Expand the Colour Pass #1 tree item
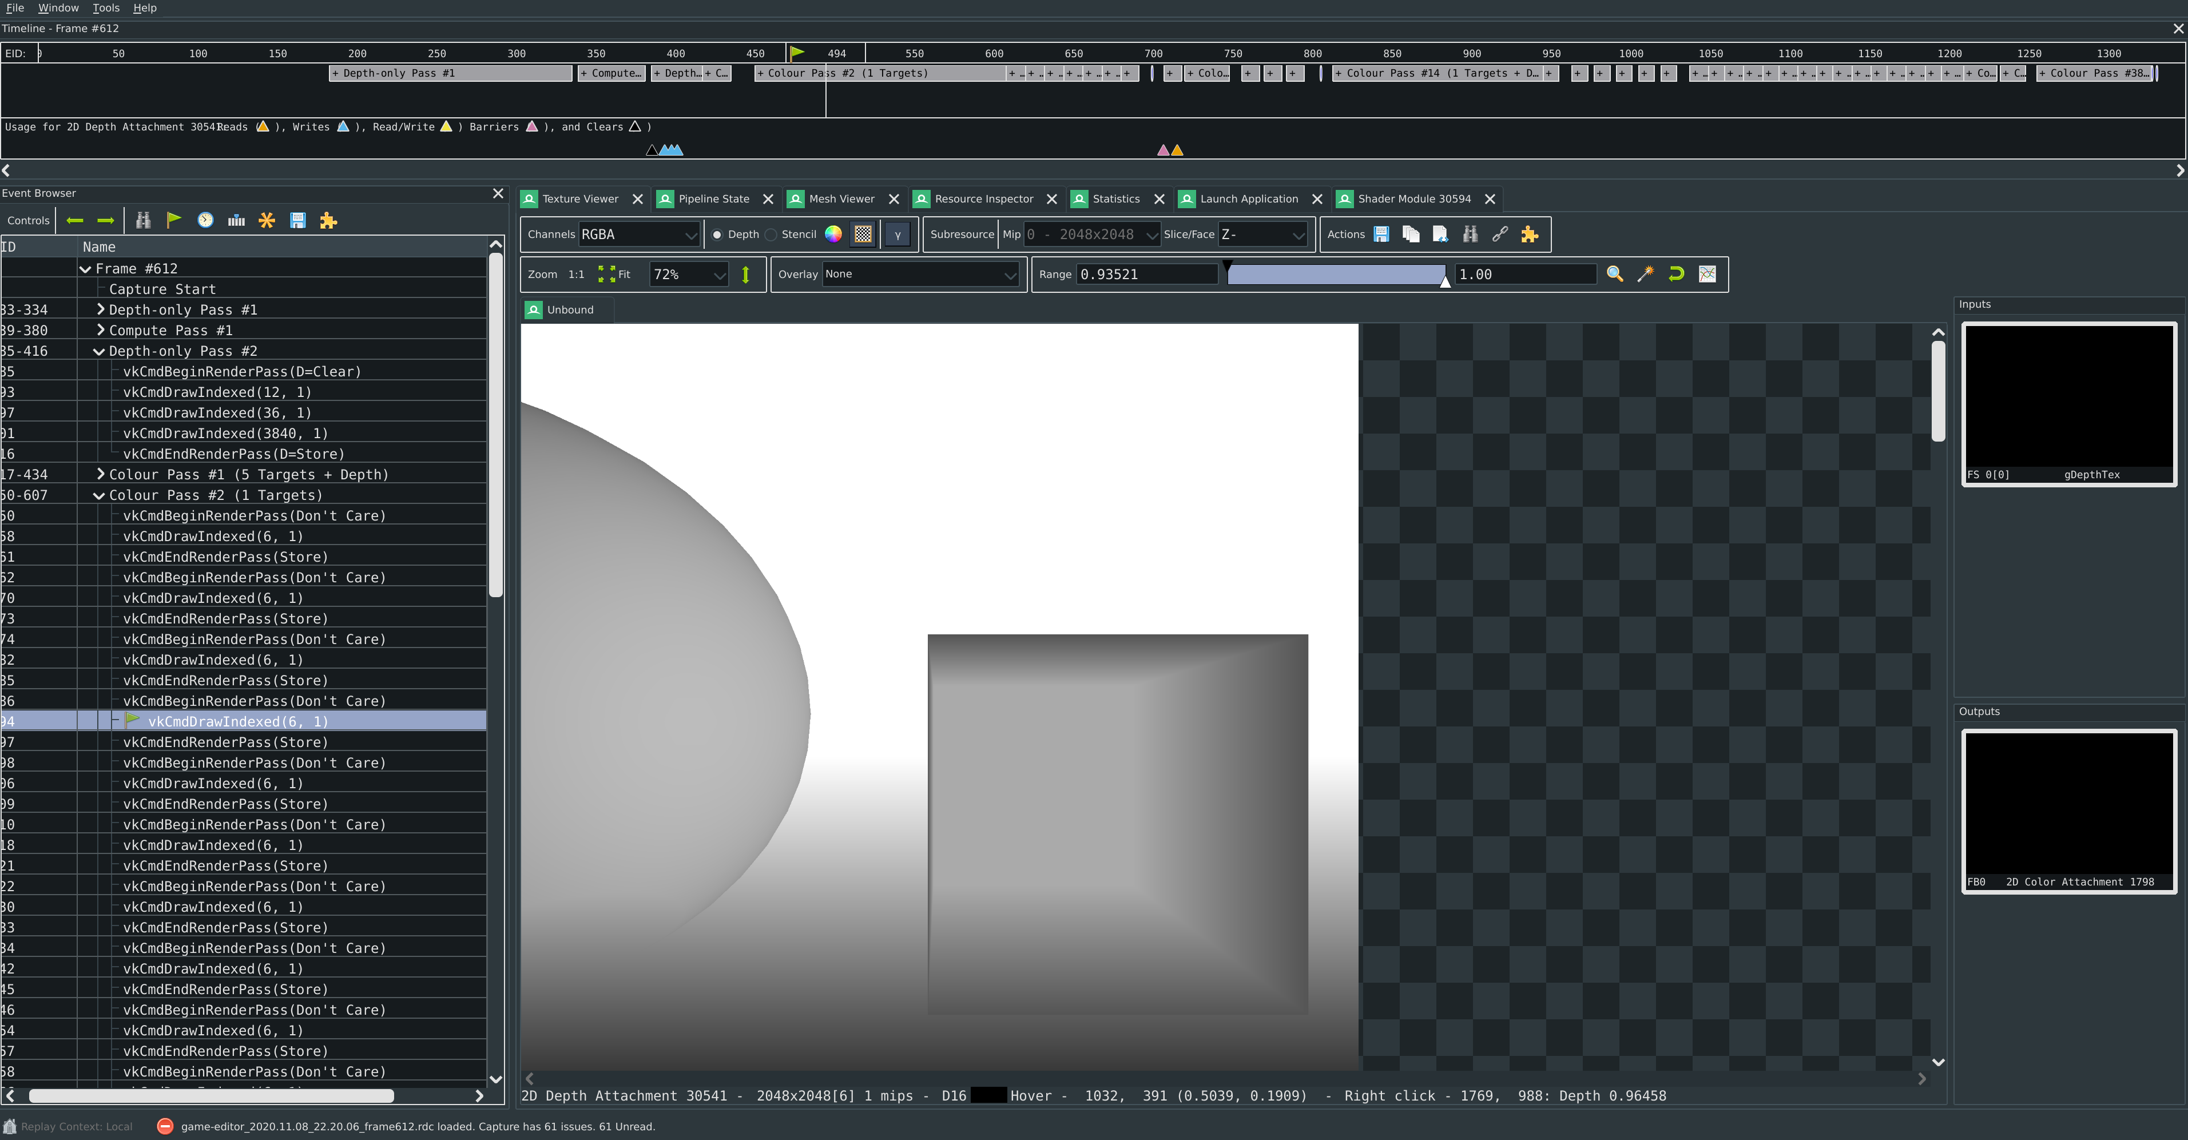The height and width of the screenshot is (1140, 2188). coord(101,474)
